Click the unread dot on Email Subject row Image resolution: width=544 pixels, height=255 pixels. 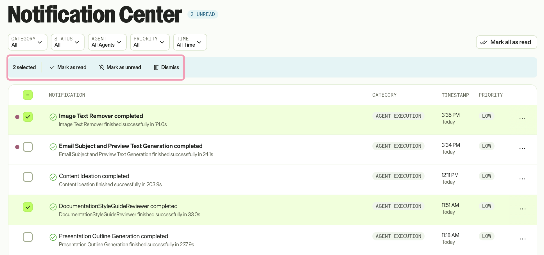tap(17, 147)
